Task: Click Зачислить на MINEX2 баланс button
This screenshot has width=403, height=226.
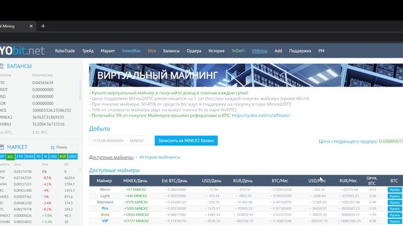Action: [186, 141]
